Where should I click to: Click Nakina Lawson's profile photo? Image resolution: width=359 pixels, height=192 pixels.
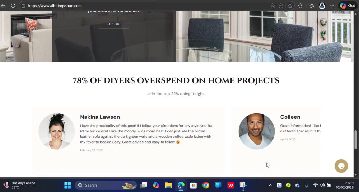tap(57, 131)
